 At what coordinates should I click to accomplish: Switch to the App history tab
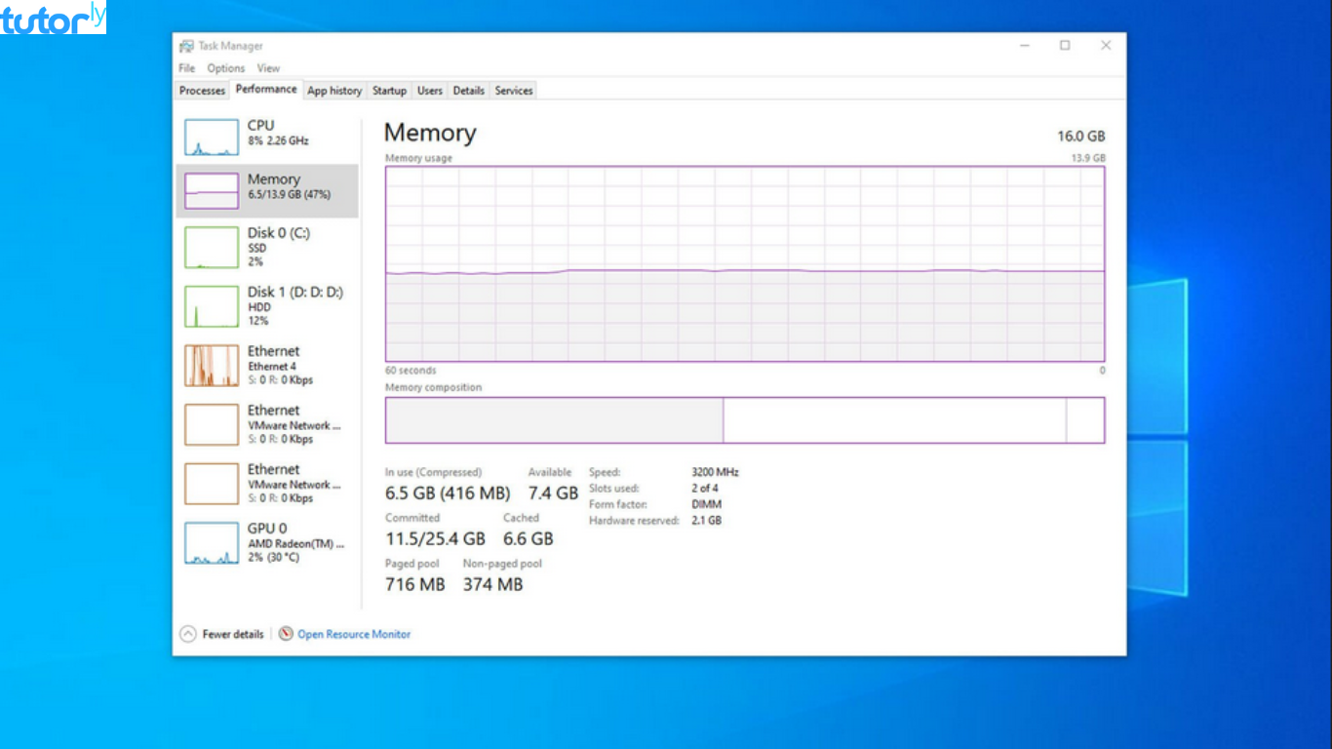click(x=334, y=90)
